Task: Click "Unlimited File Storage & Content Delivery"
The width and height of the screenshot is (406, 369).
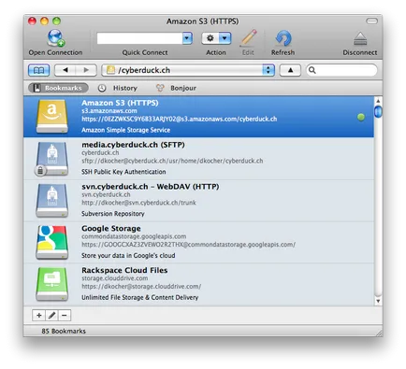Action: click(139, 297)
